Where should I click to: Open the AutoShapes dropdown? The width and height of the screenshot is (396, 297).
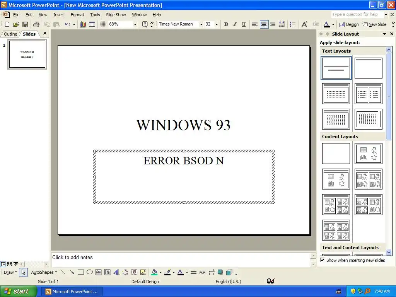[x=44, y=272]
